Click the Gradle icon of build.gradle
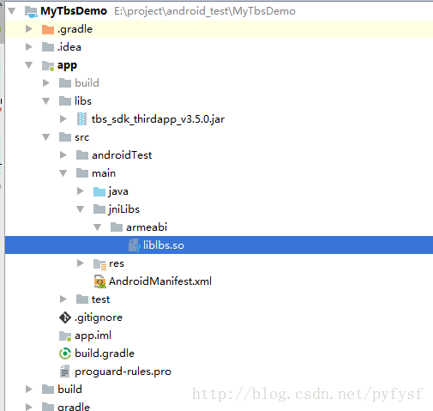The height and width of the screenshot is (411, 433). click(x=65, y=354)
